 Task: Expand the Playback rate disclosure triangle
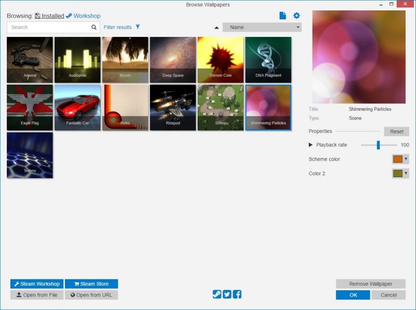click(x=311, y=145)
